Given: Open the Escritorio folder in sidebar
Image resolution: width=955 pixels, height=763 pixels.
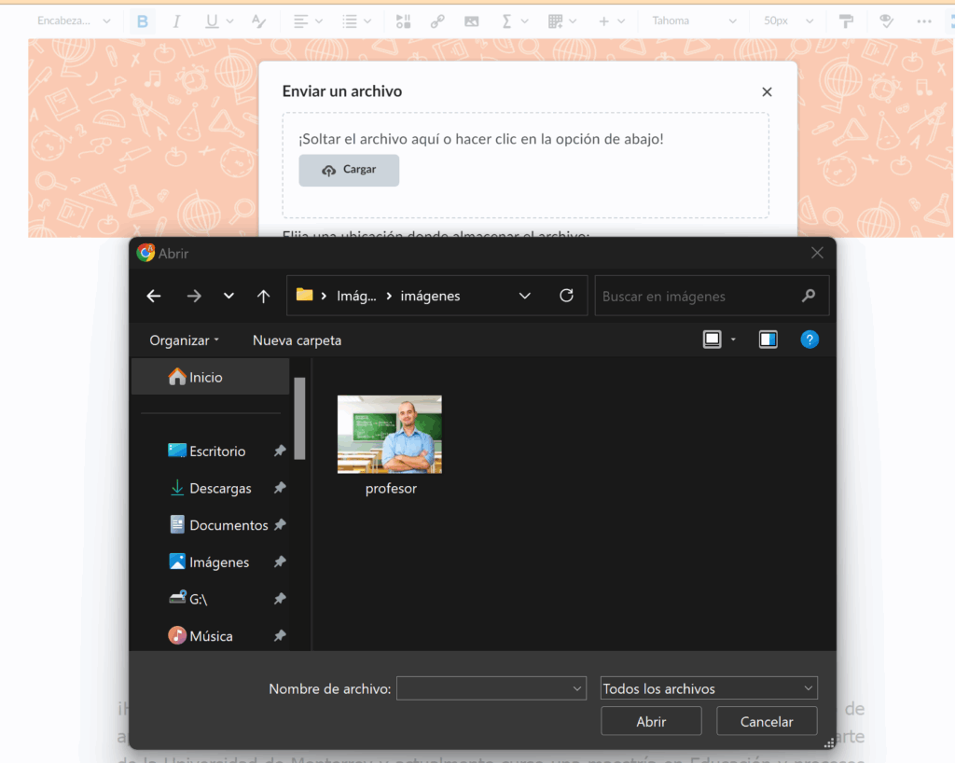Looking at the screenshot, I should [x=216, y=451].
